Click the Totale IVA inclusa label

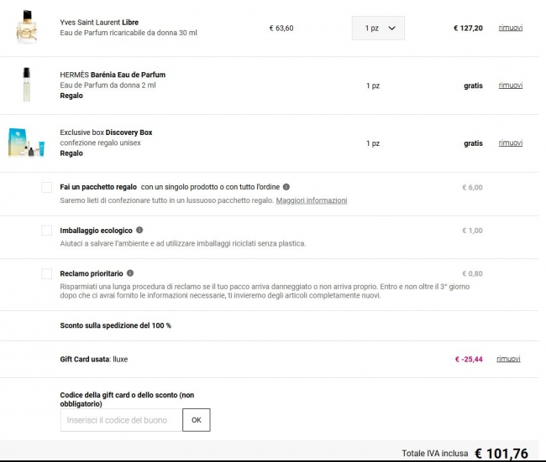[x=435, y=454]
